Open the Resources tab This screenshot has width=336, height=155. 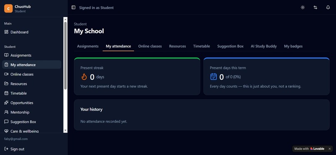click(x=178, y=46)
